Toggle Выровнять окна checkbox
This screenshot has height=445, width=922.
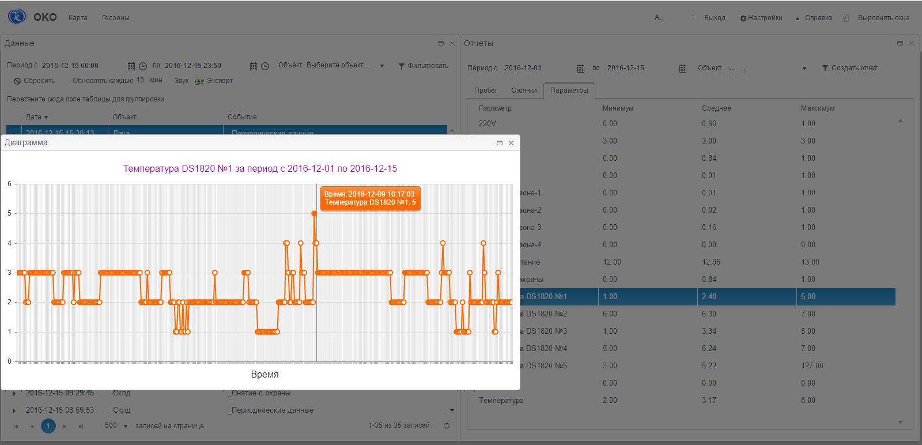tap(845, 18)
